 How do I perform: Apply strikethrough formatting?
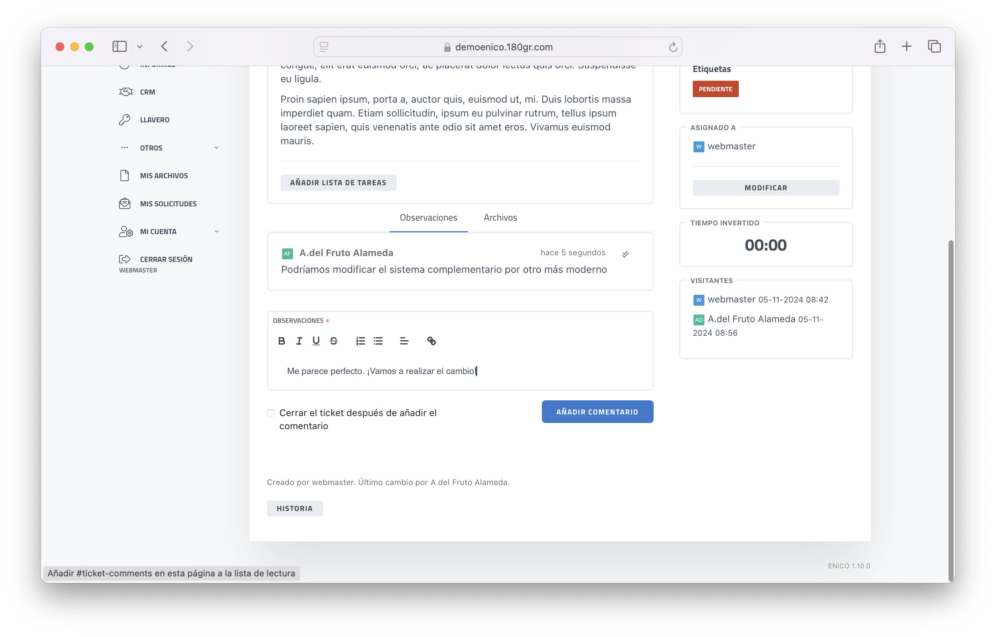point(334,341)
